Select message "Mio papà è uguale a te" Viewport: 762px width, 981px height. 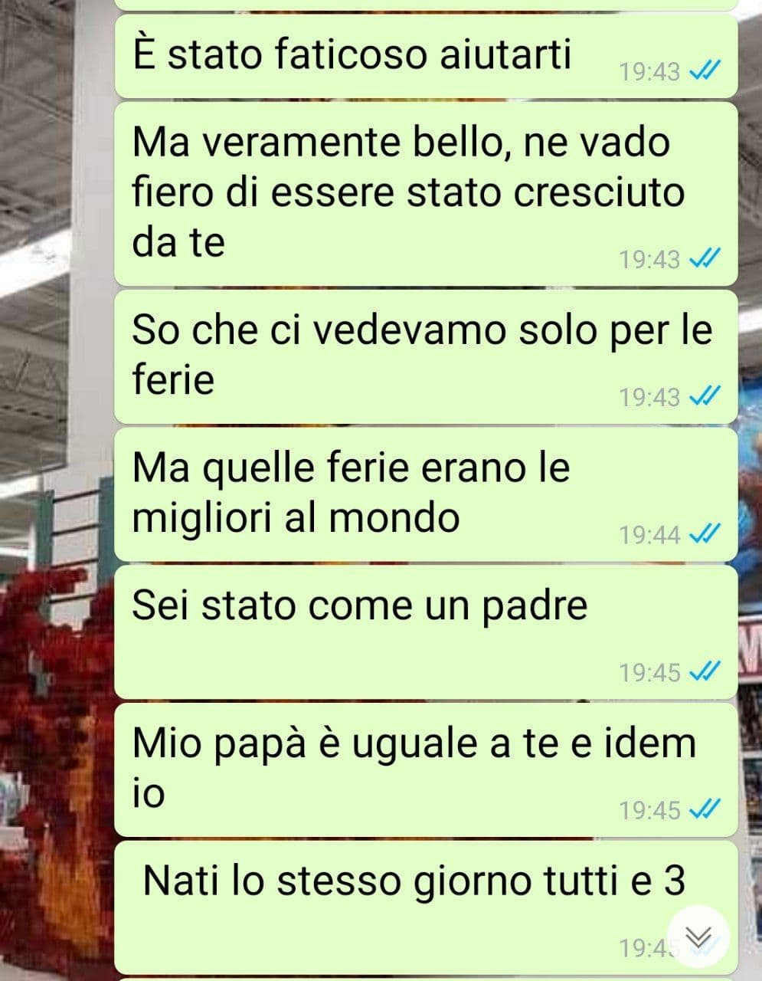click(x=426, y=769)
